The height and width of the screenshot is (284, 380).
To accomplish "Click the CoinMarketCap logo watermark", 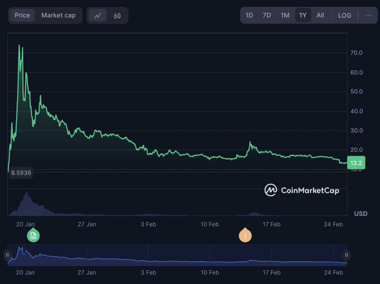I will coord(302,190).
